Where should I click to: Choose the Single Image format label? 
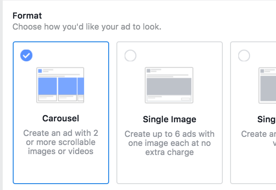pos(169,120)
